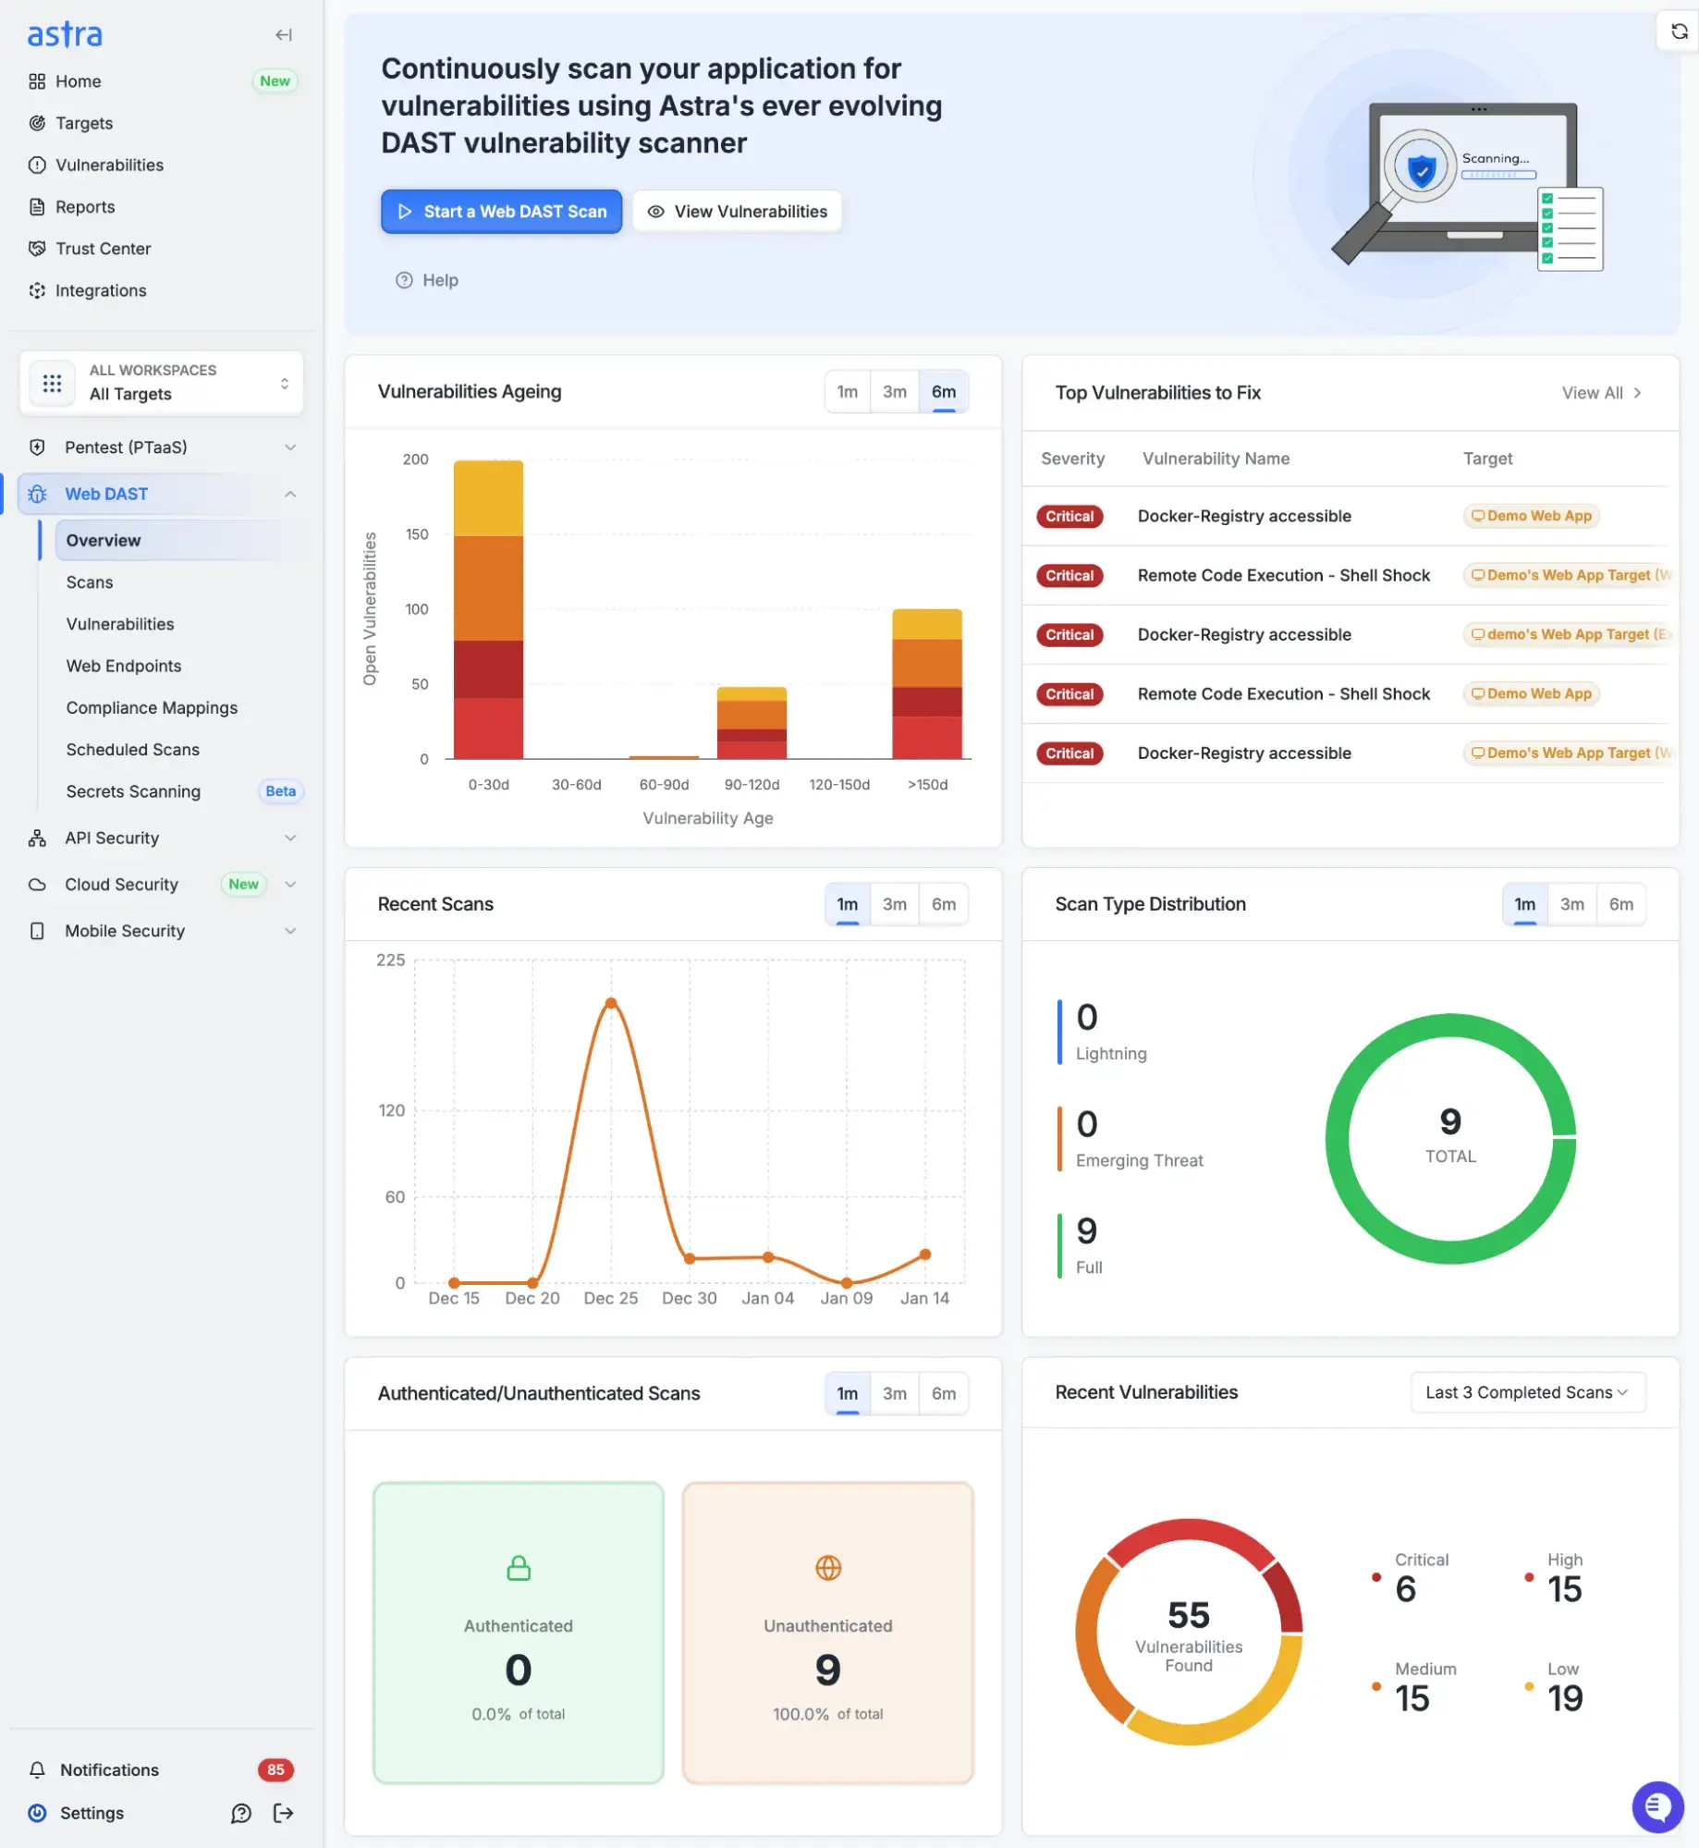Collapse the sidebar with the arrow icon
Image resolution: width=1699 pixels, height=1848 pixels.
[284, 34]
